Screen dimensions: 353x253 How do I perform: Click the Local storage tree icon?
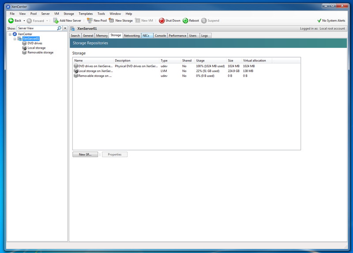click(24, 48)
